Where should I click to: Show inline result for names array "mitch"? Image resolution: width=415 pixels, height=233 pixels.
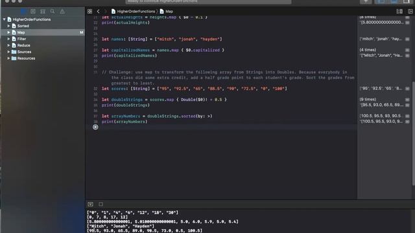[407, 39]
